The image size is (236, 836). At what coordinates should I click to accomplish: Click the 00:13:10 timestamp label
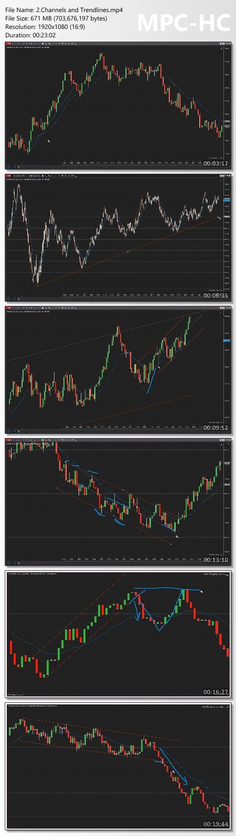pyautogui.click(x=216, y=559)
